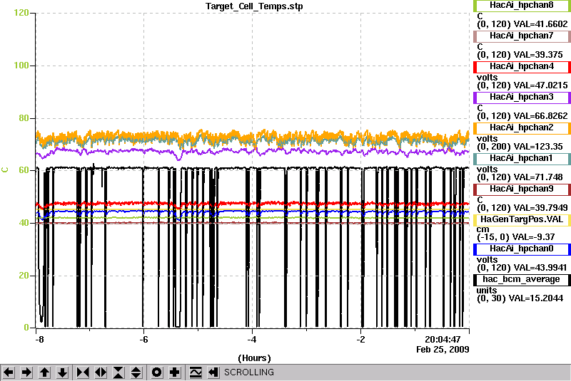571x381 pixels.
Task: Pan the graph right with right arrow
Action: coord(26,372)
